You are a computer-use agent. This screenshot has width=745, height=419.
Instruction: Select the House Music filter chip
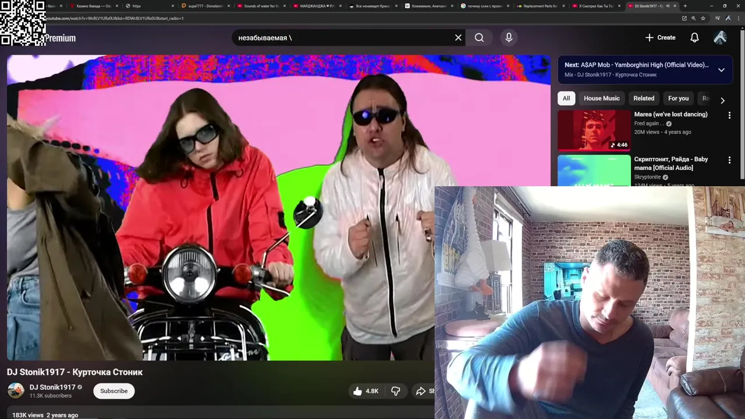click(x=602, y=98)
